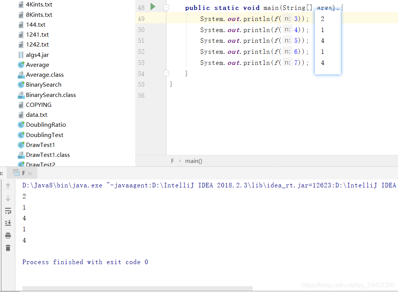This screenshot has width=398, height=292.
Task: Click line number 53 in gutter
Action: [x=141, y=63]
